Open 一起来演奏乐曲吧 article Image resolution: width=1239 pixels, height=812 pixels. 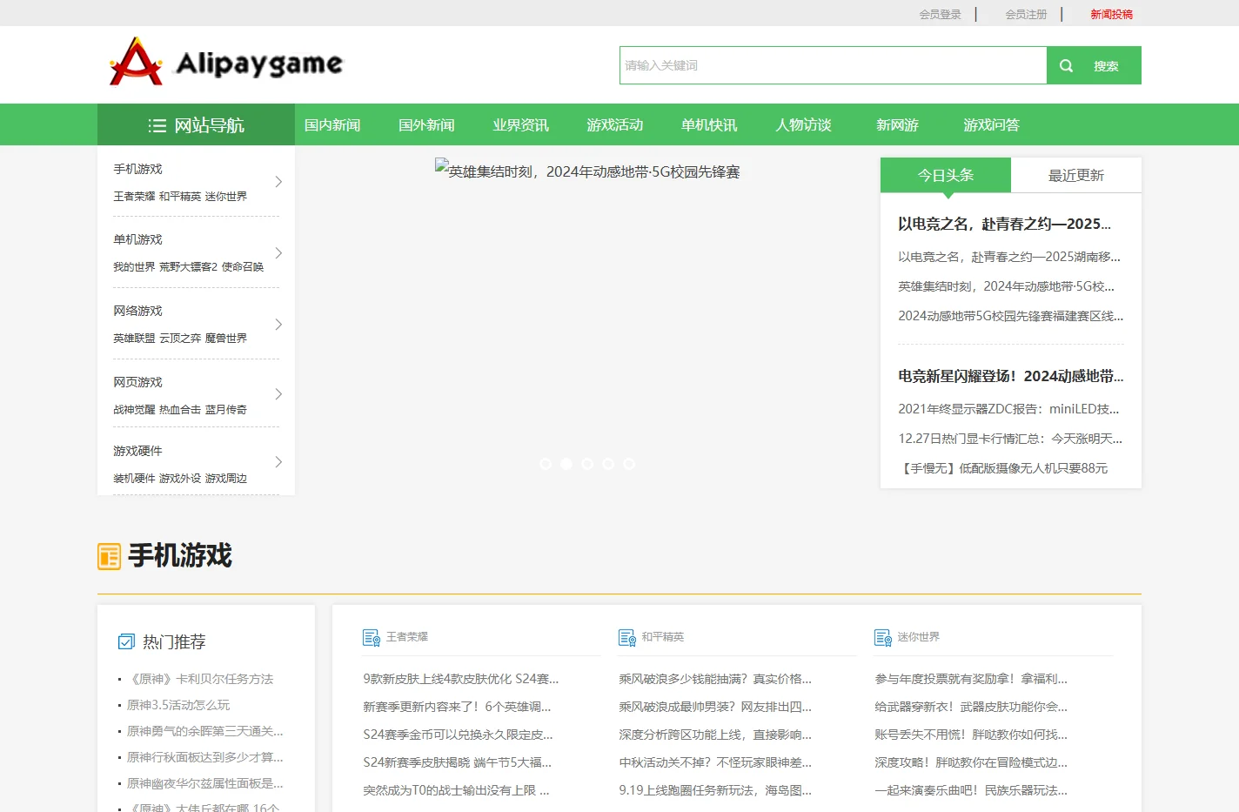(x=971, y=790)
